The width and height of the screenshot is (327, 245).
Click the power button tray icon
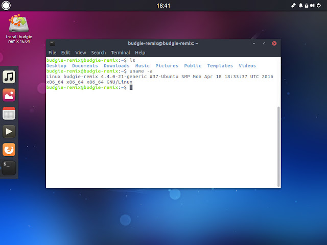(319, 6)
